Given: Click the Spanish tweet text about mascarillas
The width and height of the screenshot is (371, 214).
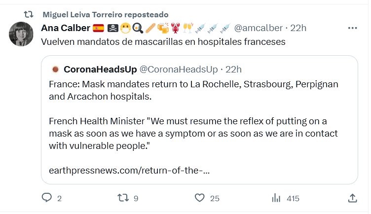Looking at the screenshot, I should 163,42.
